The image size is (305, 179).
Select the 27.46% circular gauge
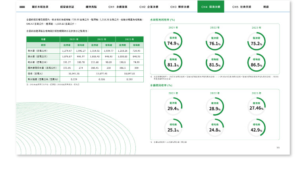257,107
